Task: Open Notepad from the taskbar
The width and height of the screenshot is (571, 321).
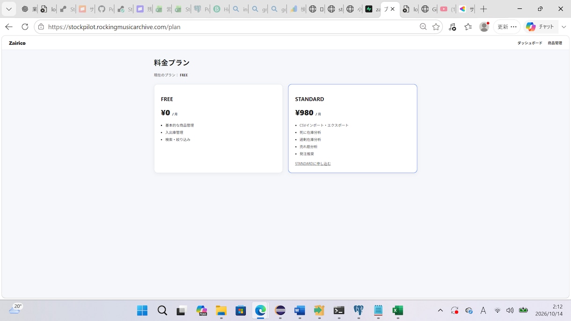Action: pyautogui.click(x=378, y=310)
